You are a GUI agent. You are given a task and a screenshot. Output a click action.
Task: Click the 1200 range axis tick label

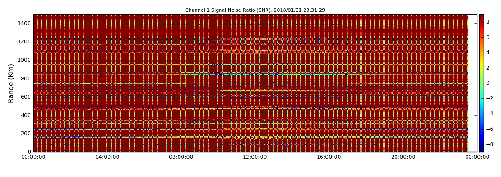pos(24,42)
